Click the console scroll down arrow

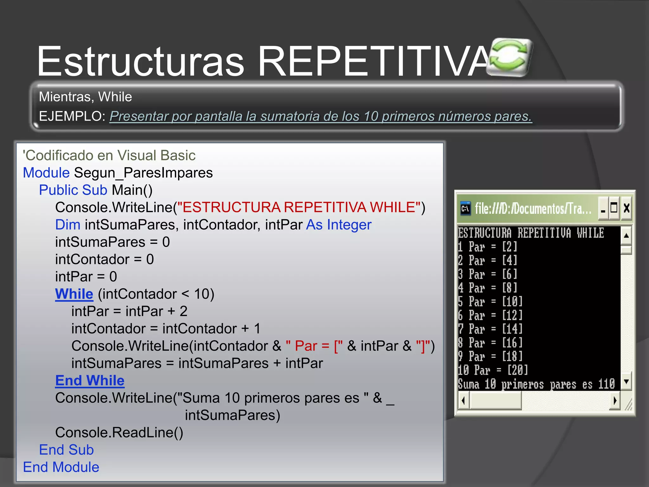[x=626, y=381]
